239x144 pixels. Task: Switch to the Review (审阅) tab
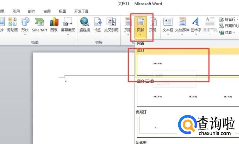(x=47, y=11)
